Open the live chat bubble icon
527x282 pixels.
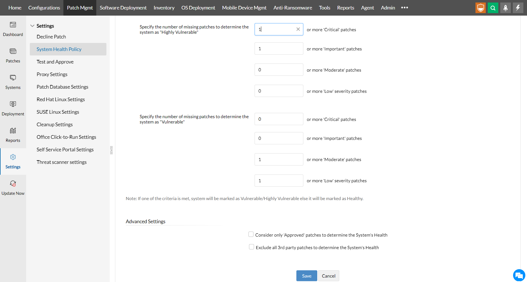[x=519, y=275]
